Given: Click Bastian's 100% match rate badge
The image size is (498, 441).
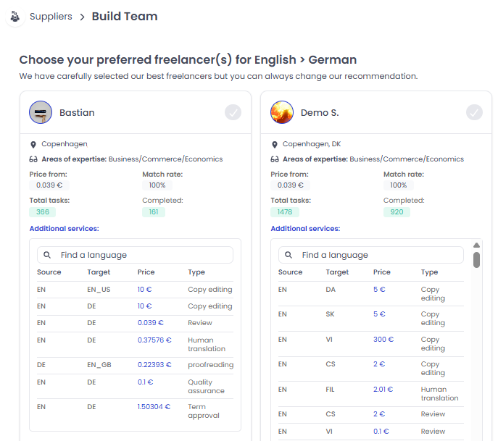Looking at the screenshot, I should pos(157,185).
